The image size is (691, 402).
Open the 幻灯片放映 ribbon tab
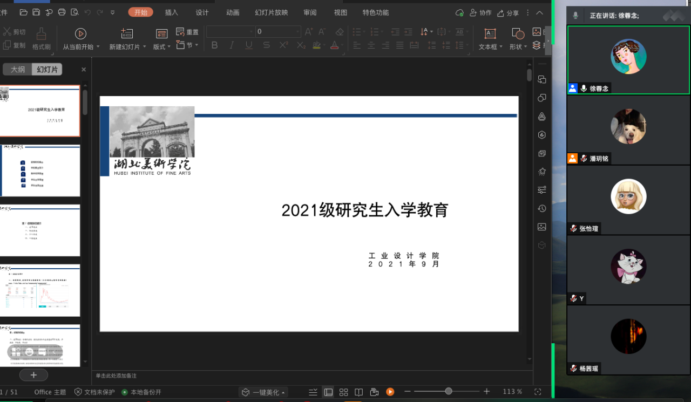[x=272, y=12]
